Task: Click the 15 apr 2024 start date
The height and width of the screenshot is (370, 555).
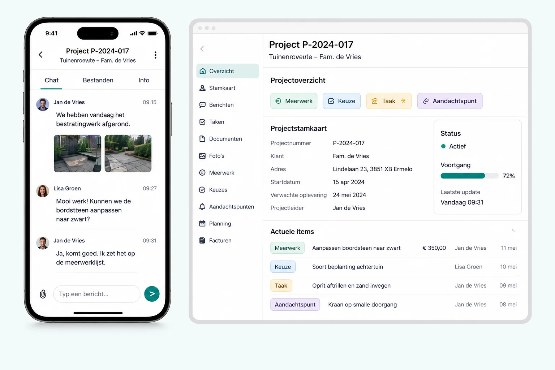Action: click(x=349, y=182)
